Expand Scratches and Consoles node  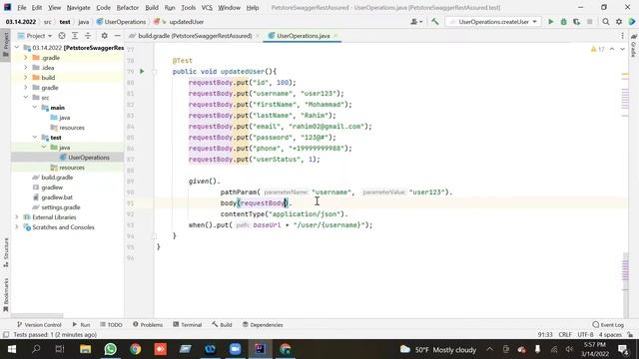pyautogui.click(x=17, y=227)
